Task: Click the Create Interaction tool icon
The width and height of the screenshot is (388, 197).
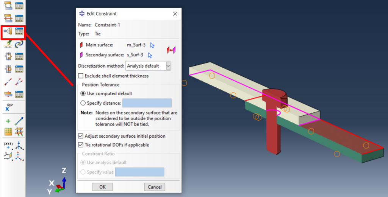Action: coord(8,6)
